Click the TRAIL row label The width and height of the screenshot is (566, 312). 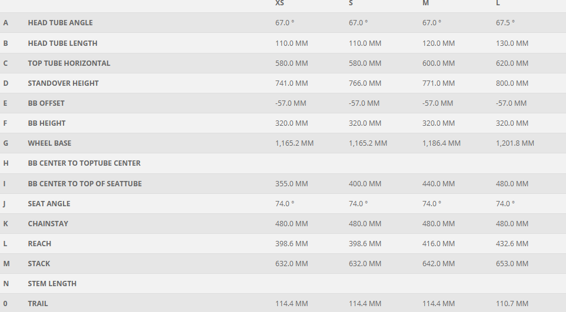(x=38, y=304)
